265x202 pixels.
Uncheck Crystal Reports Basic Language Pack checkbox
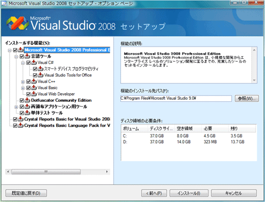(15, 126)
